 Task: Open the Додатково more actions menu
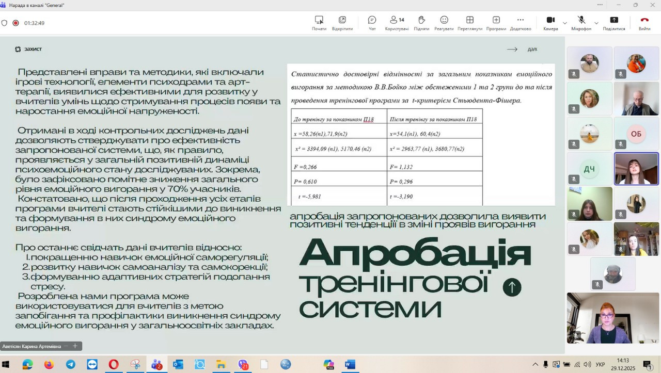point(520,22)
